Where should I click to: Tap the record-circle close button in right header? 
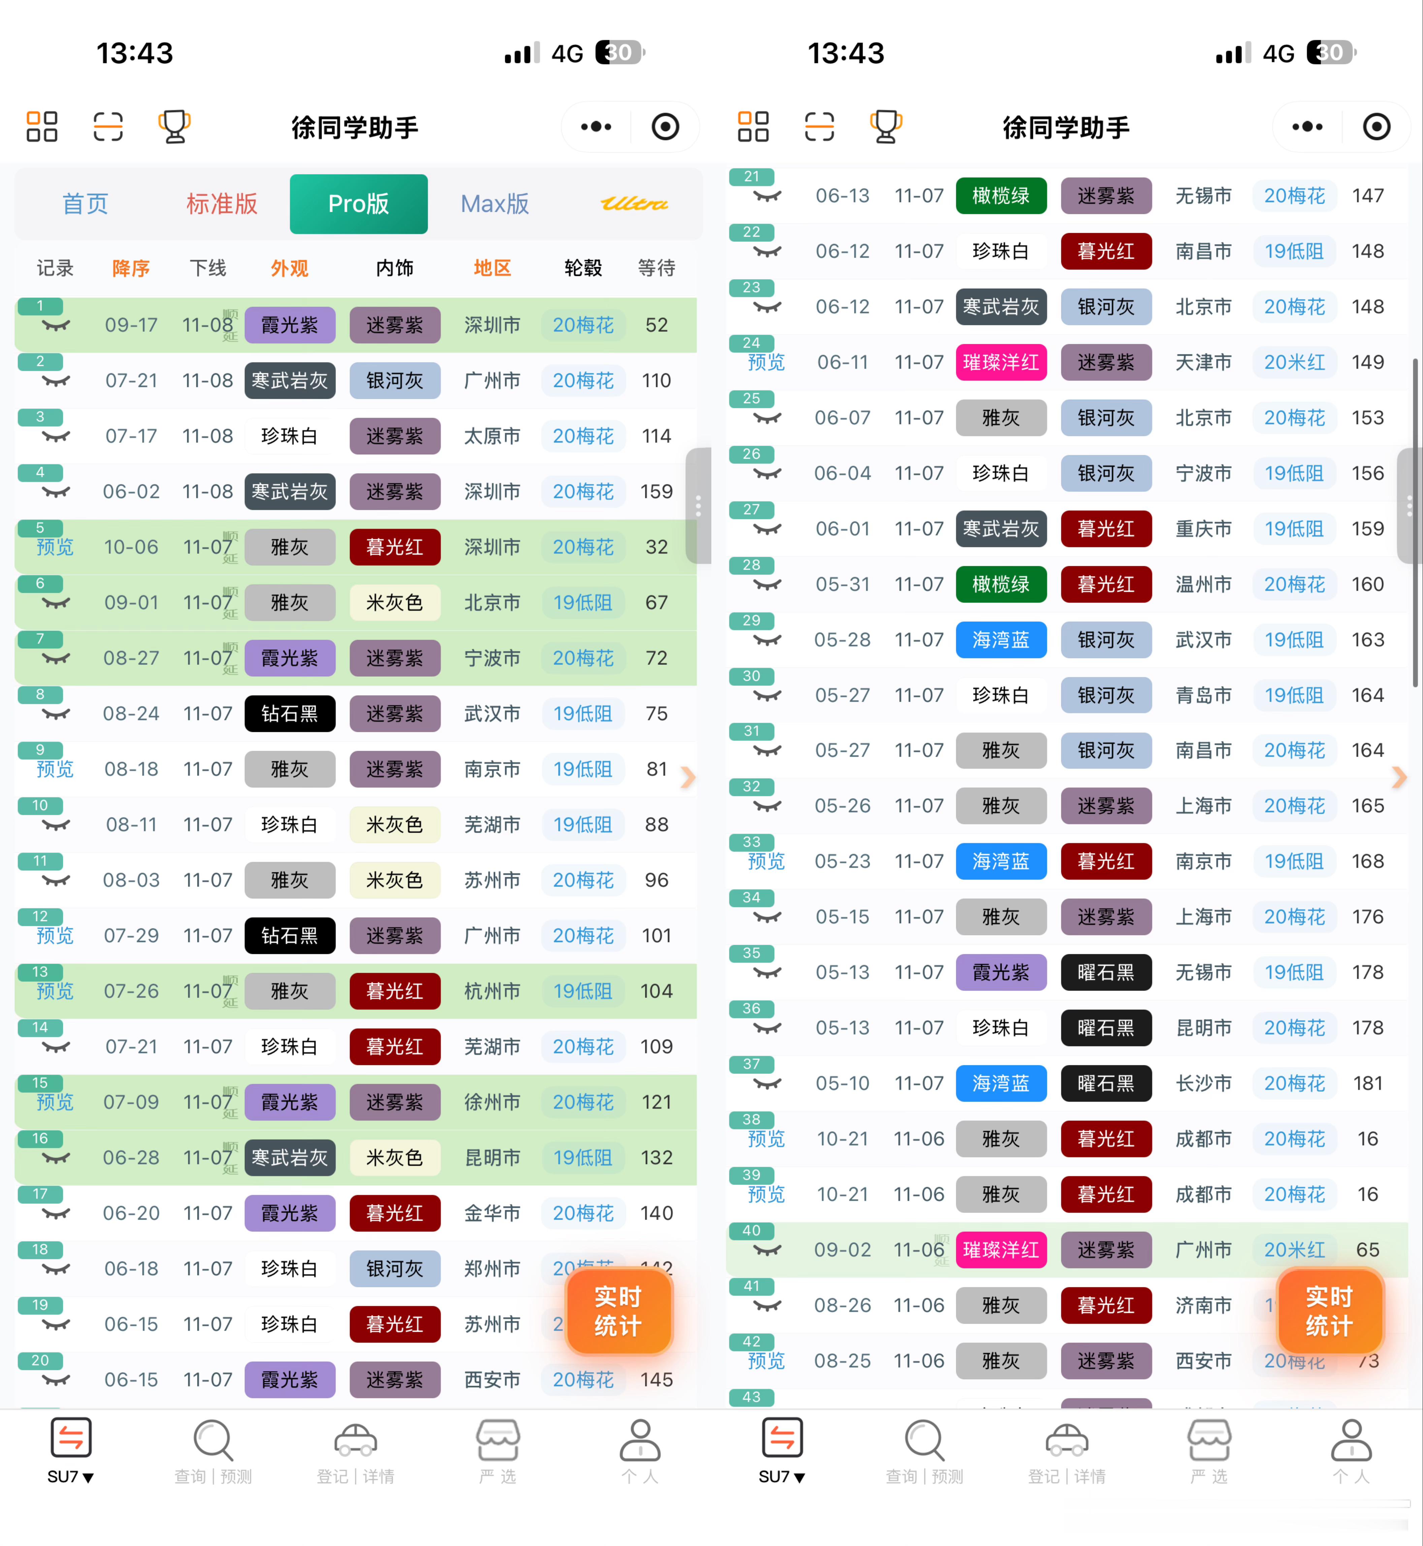tap(1376, 127)
